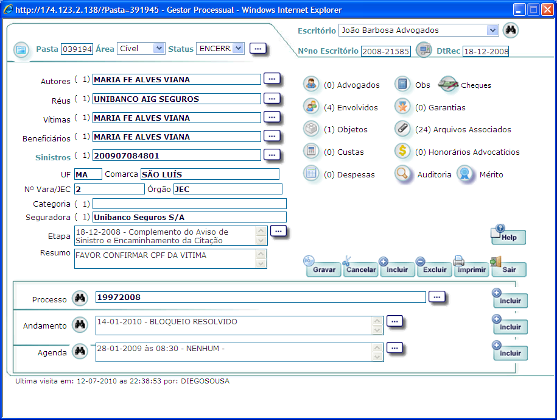Click the Imprimir button
Image resolution: width=557 pixels, height=420 pixels.
pyautogui.click(x=471, y=268)
